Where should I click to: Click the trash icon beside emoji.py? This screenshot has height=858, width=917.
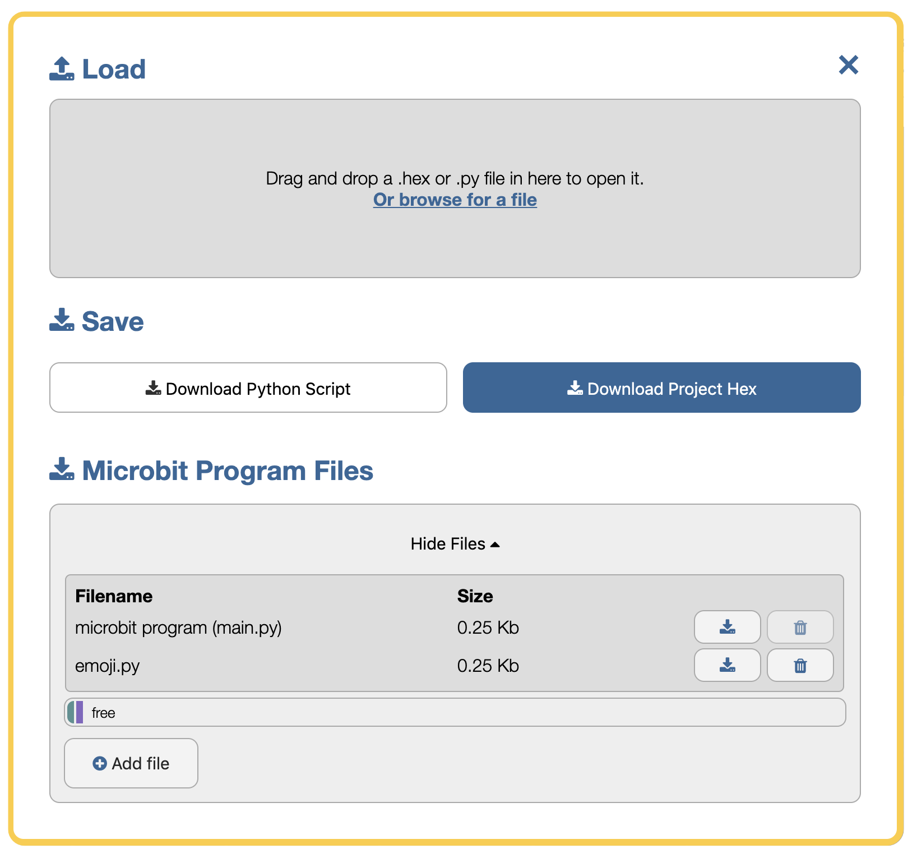800,665
